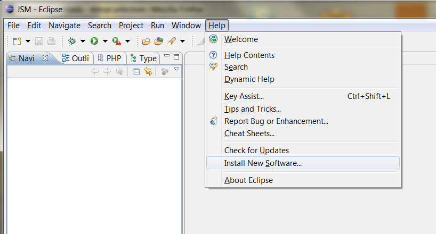Expand the Search toolbar dropdown arrow
Image resolution: width=436 pixels, height=234 pixels.
182,41
